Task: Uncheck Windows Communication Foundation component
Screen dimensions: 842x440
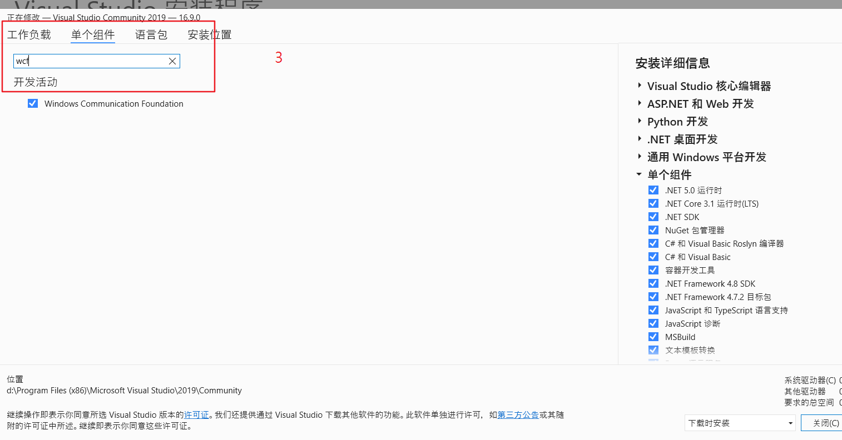Action: pos(33,103)
